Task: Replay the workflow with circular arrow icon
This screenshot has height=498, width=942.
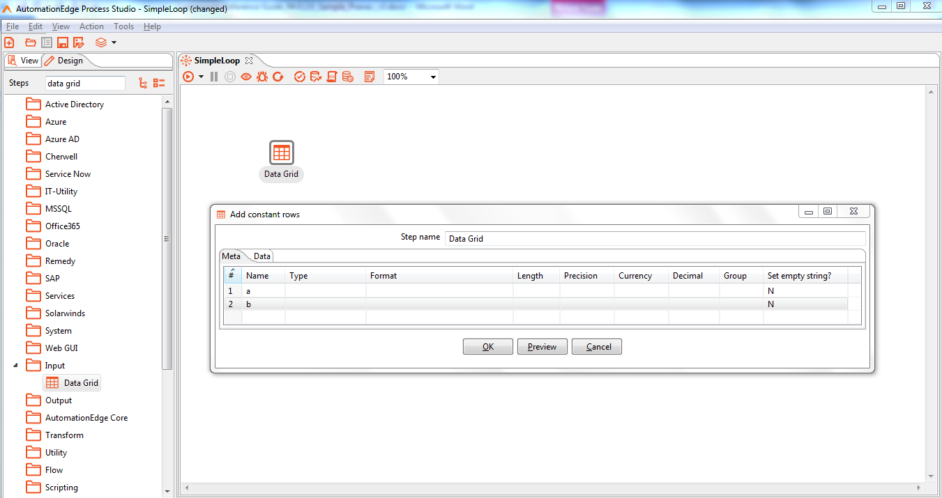Action: (278, 77)
